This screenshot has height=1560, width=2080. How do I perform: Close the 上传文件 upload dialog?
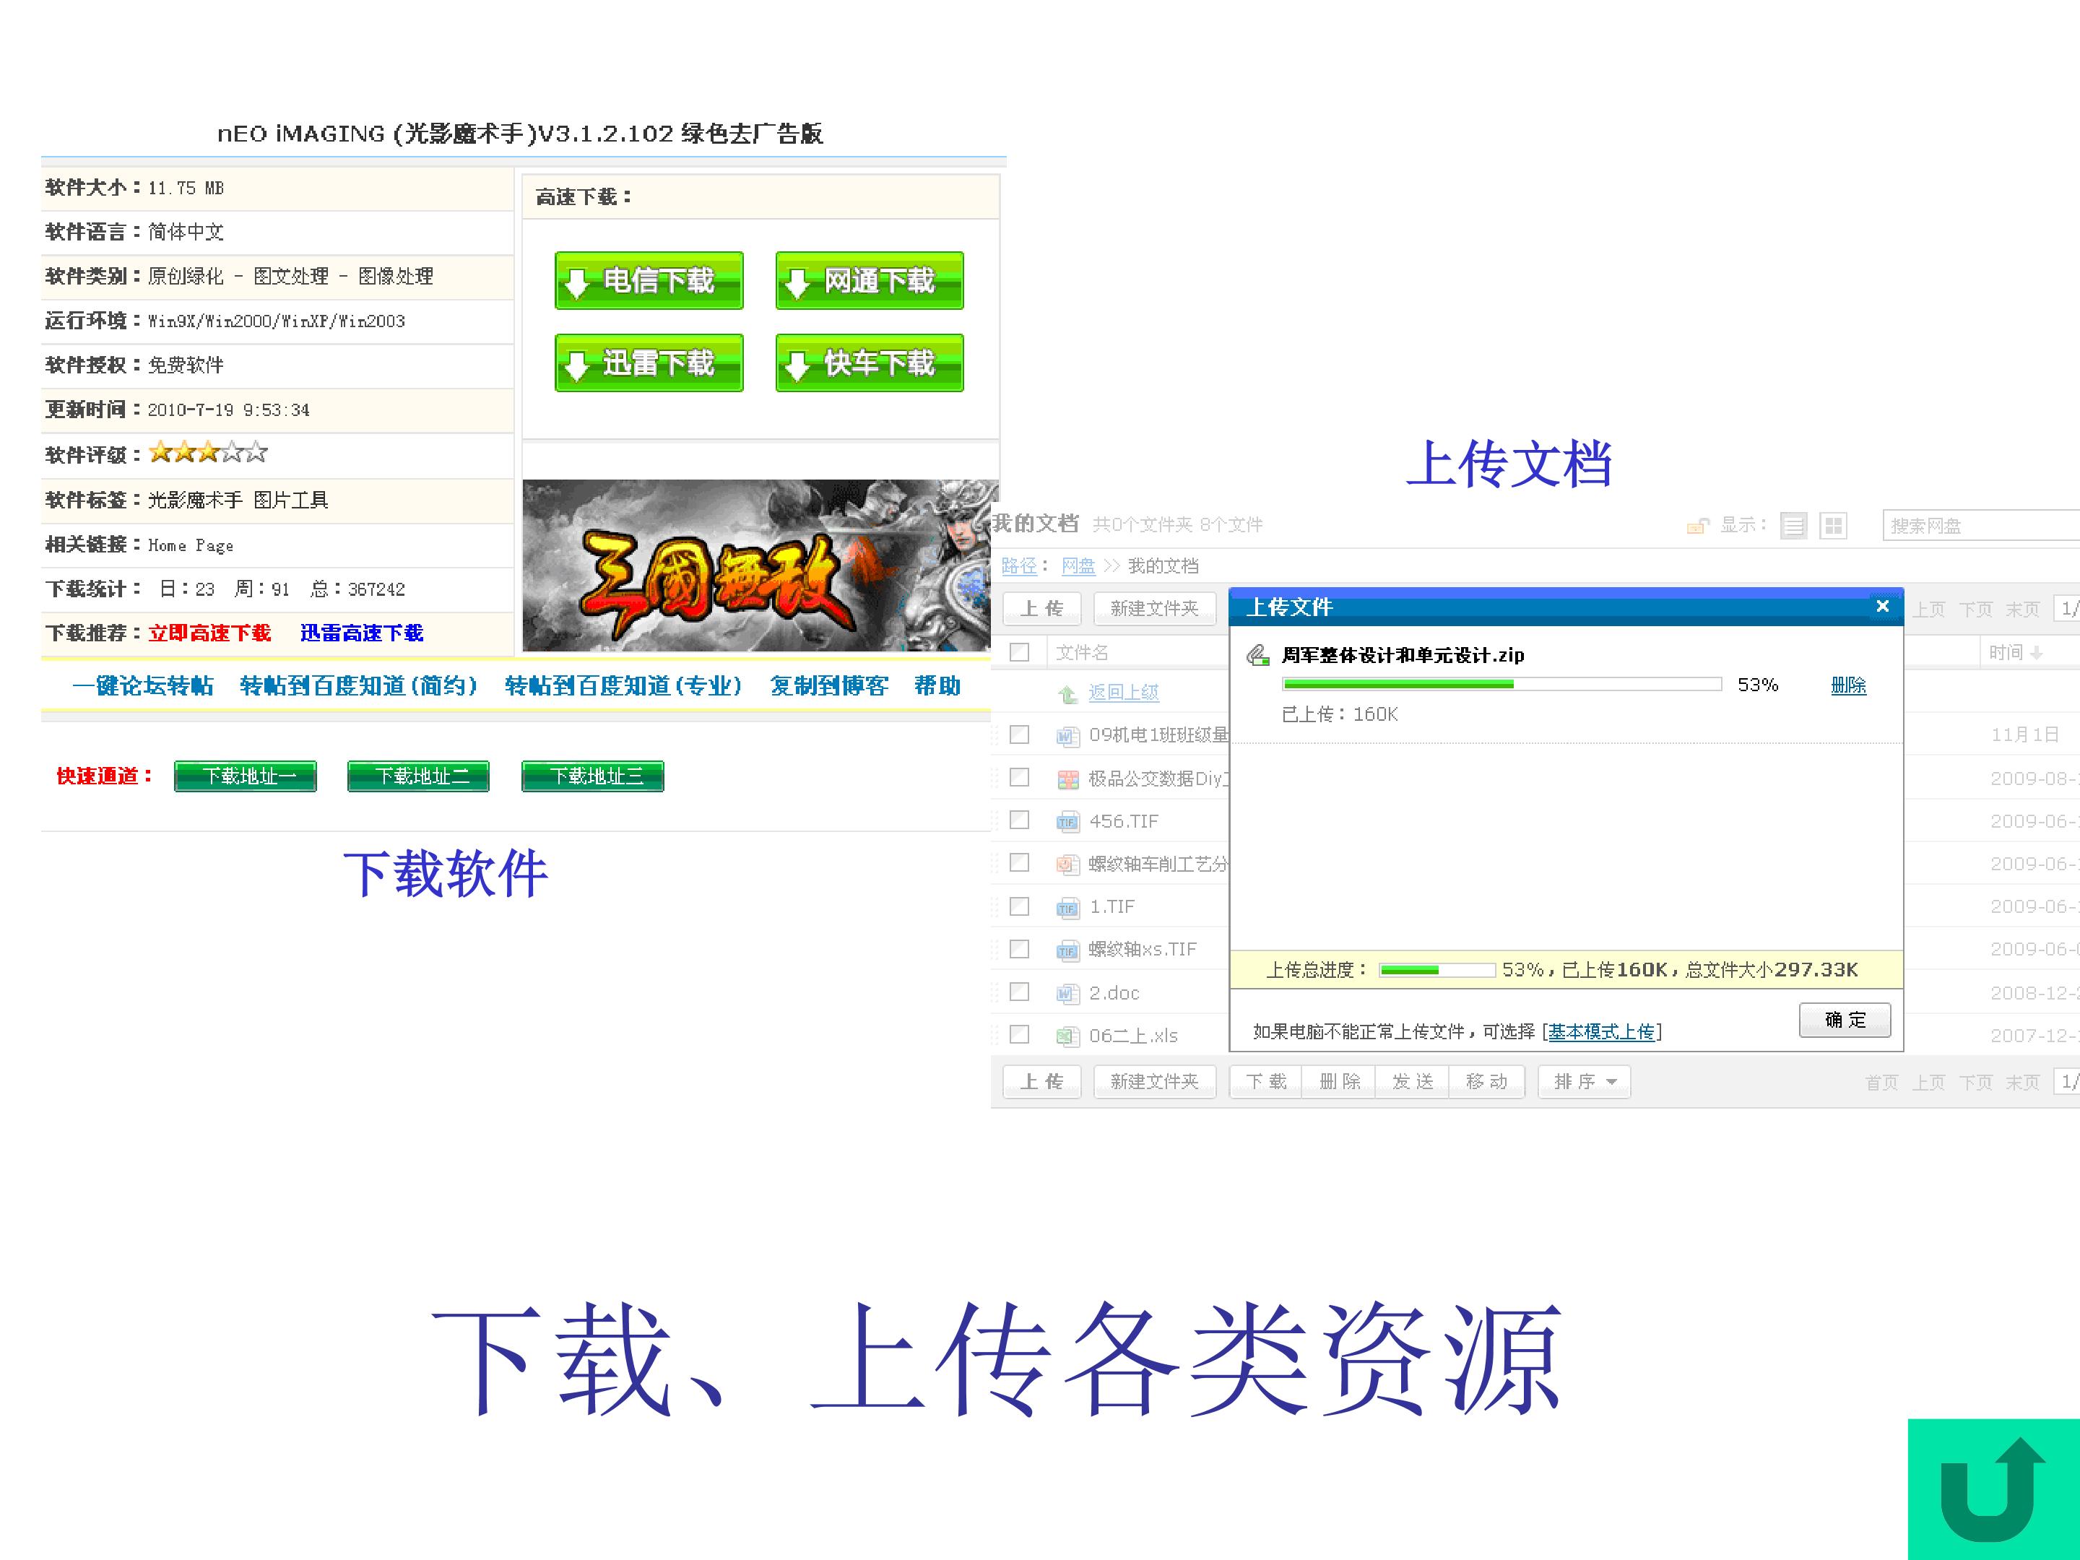[x=1881, y=607]
